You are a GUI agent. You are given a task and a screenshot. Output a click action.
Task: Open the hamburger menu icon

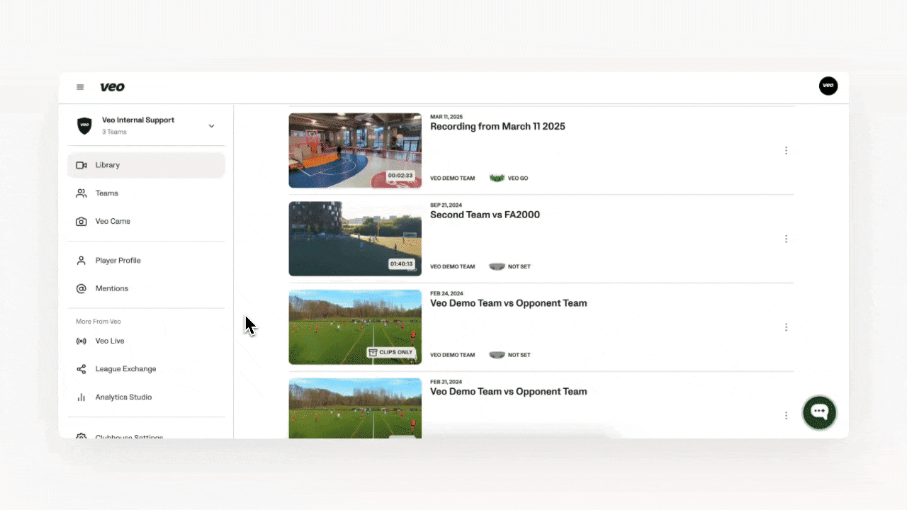click(x=80, y=87)
